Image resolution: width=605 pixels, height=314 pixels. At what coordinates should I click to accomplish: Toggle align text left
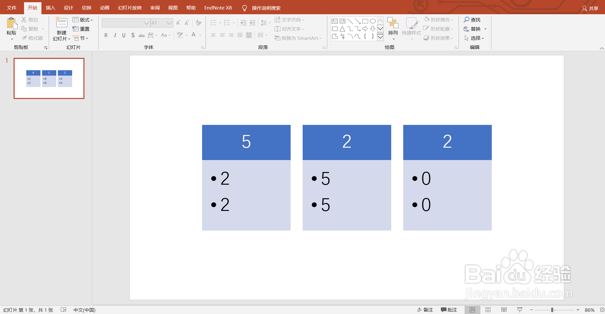coord(213,35)
